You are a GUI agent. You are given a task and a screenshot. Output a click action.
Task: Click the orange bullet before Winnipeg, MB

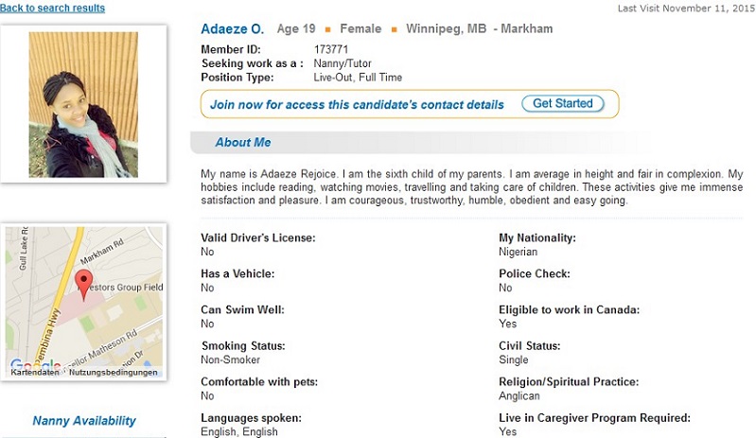click(394, 30)
